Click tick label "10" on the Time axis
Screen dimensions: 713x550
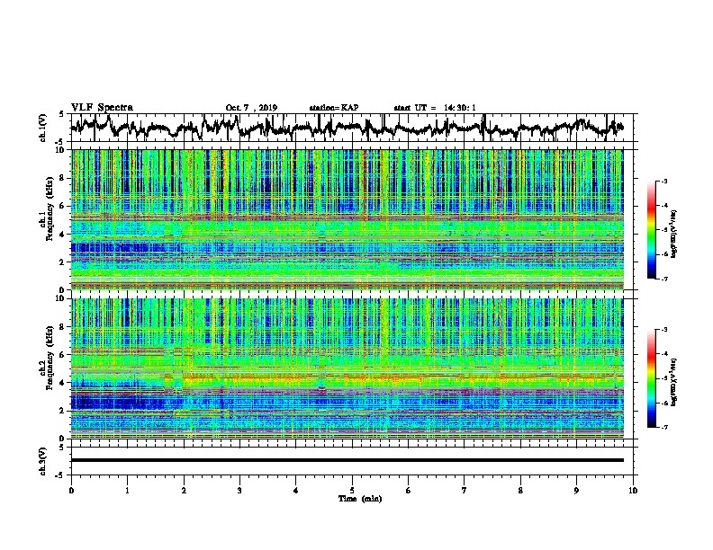(633, 491)
